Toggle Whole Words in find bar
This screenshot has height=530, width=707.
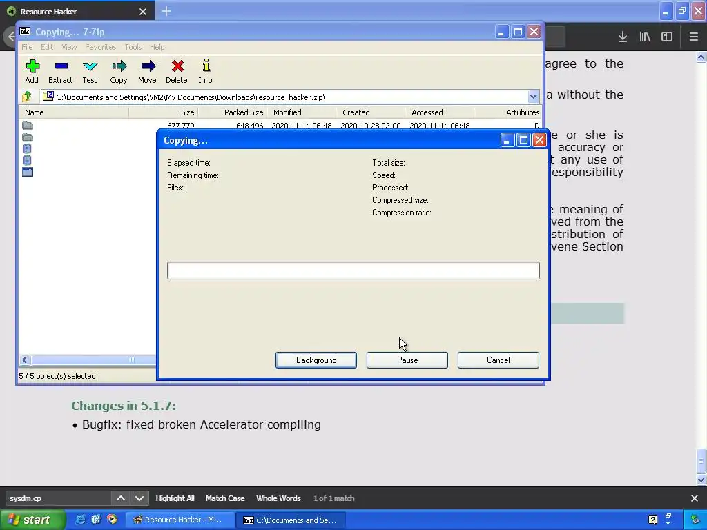(278, 498)
